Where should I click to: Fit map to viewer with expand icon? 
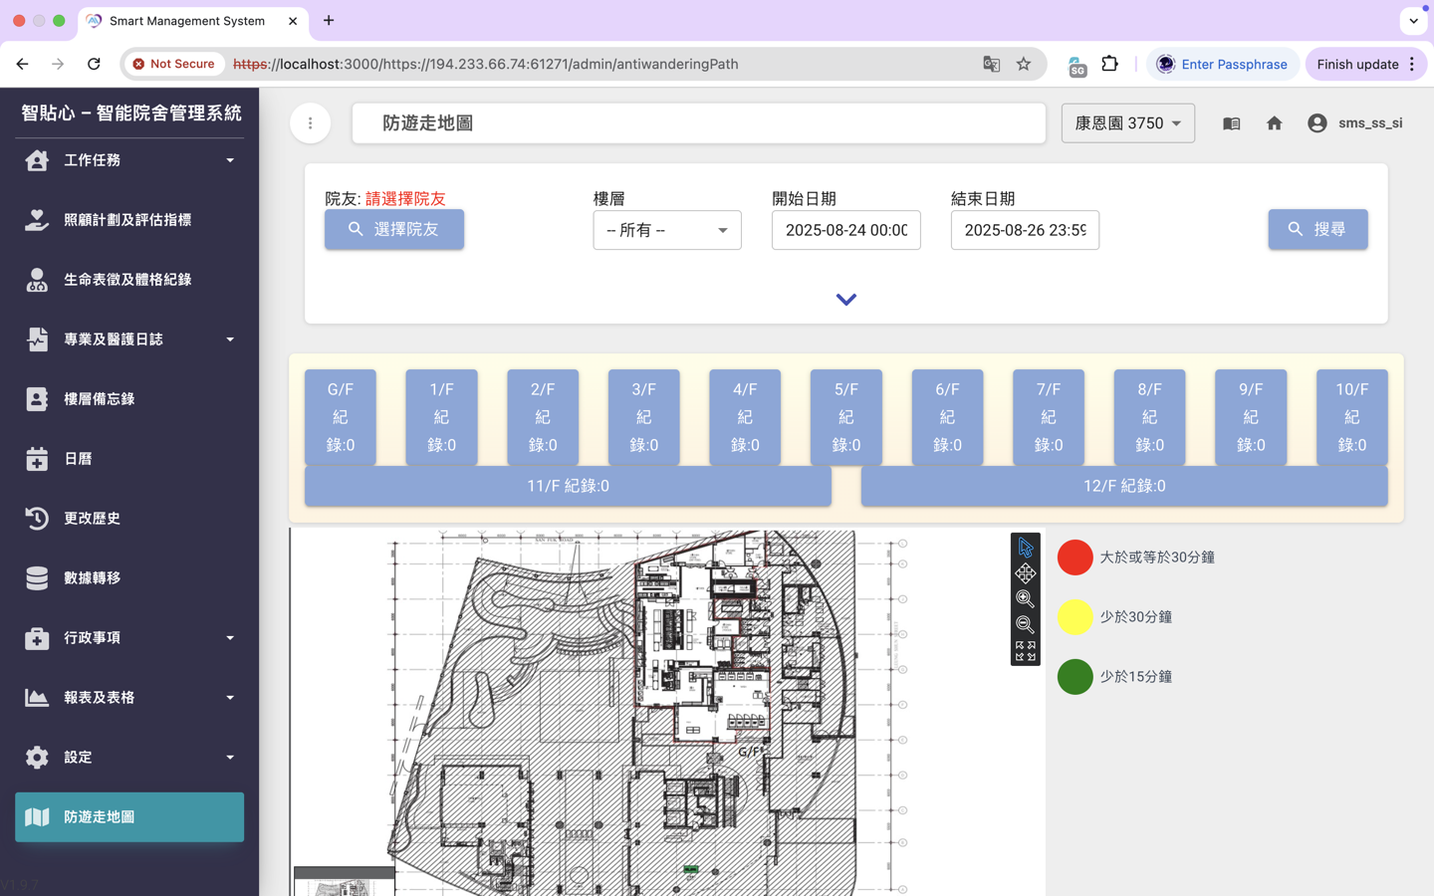pyautogui.click(x=1025, y=651)
